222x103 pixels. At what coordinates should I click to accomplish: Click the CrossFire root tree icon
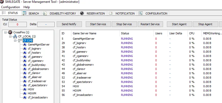click(x=10, y=32)
